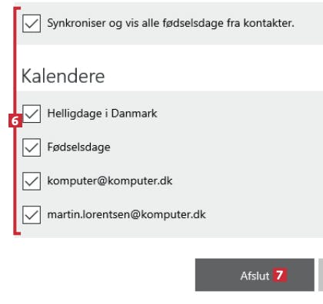Click white space left of Afslut button
The image size is (323, 304).
click(x=102, y=275)
